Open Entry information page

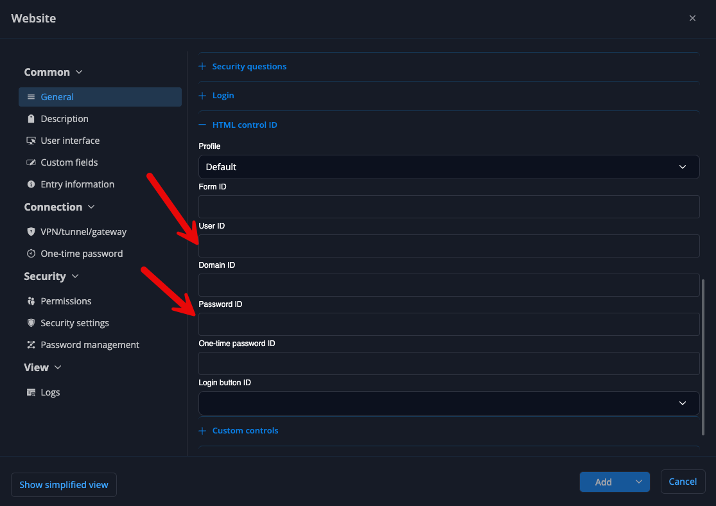coord(77,184)
